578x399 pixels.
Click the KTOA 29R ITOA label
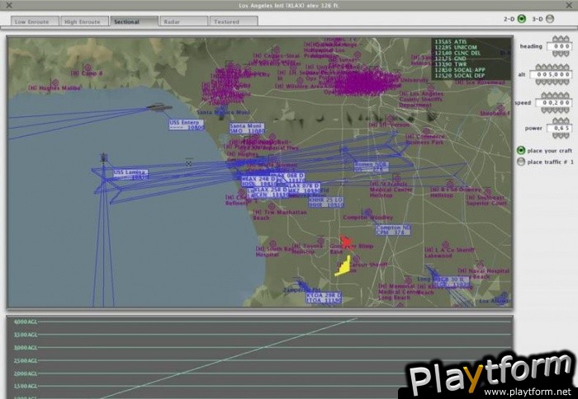pyautogui.click(x=324, y=298)
